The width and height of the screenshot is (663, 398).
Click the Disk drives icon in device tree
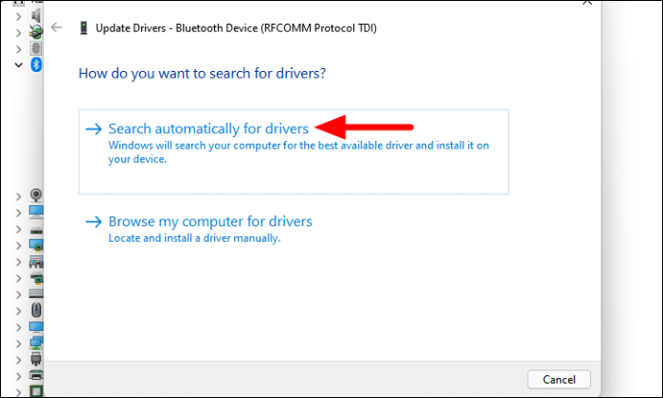pos(36,231)
